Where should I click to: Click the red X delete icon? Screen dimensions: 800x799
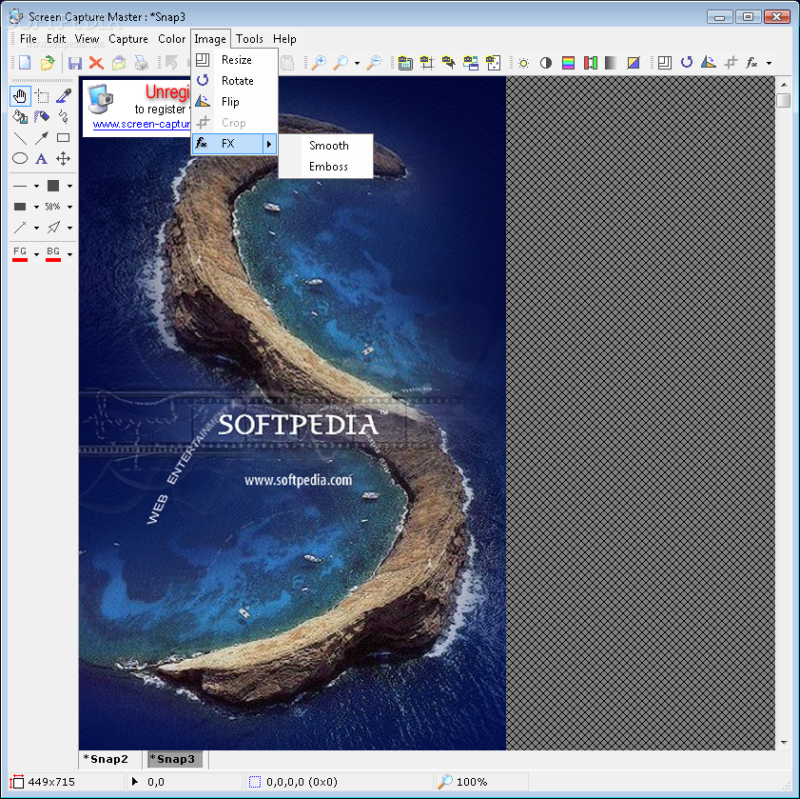pyautogui.click(x=96, y=63)
